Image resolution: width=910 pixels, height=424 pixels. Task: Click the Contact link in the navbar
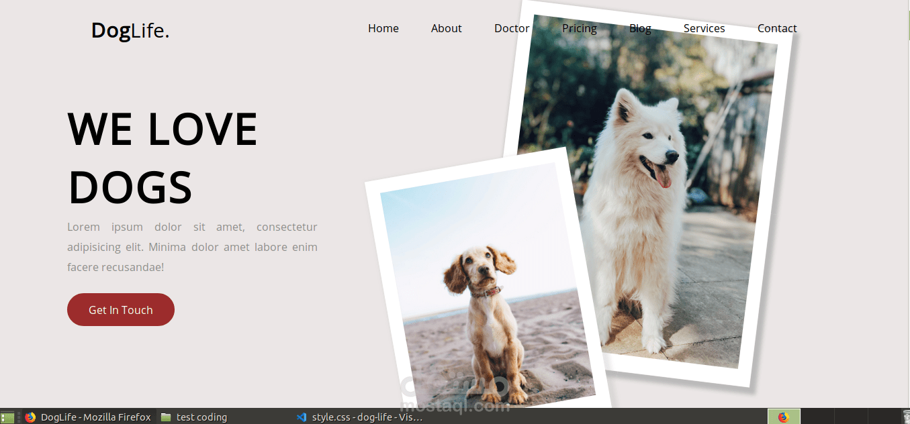776,28
